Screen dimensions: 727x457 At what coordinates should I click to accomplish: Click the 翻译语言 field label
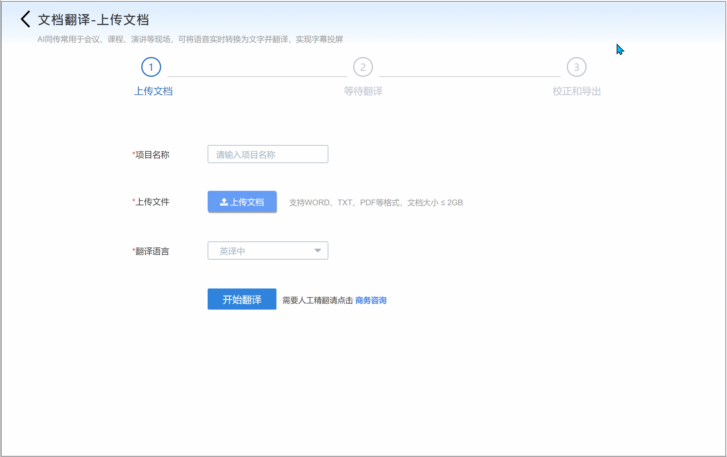click(151, 251)
